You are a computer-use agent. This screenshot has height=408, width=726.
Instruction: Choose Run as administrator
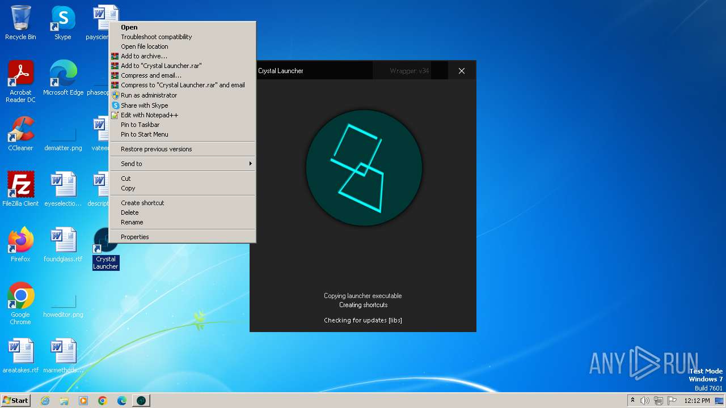tap(183, 95)
